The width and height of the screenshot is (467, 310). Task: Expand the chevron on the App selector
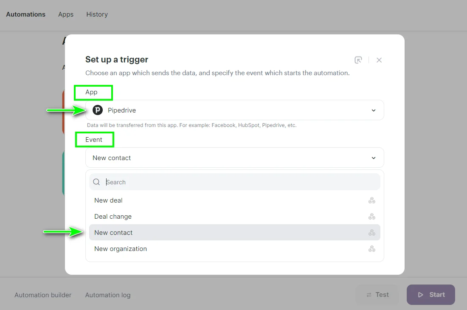click(x=374, y=110)
